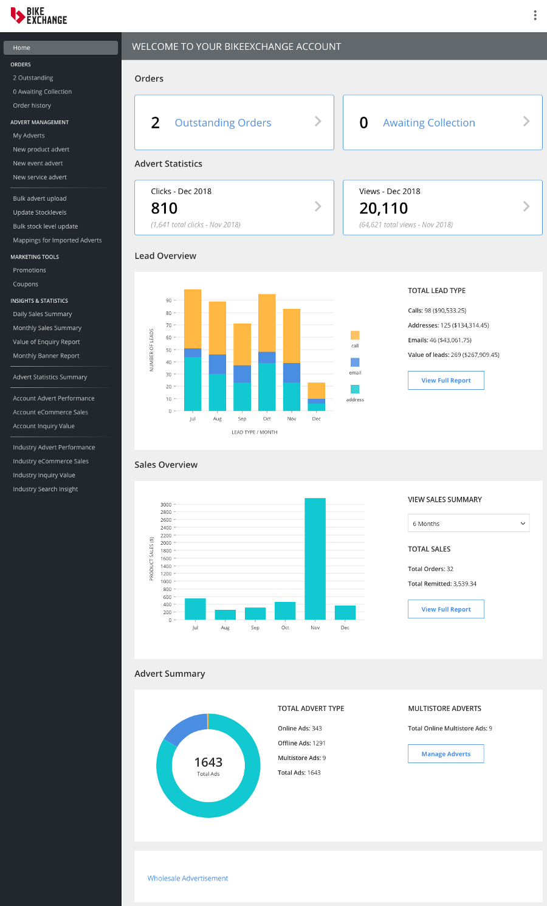Screen dimensions: 547x906
Task: Click the 1643 Total Ads donut center
Action: coord(208,766)
